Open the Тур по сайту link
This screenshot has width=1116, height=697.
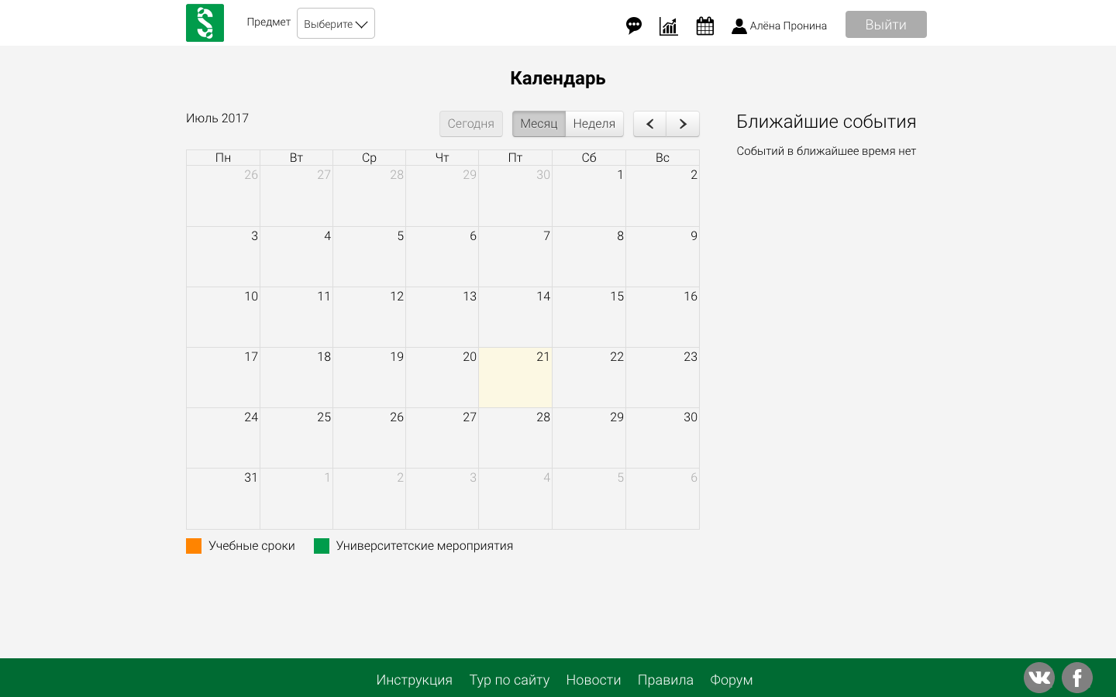tap(509, 680)
